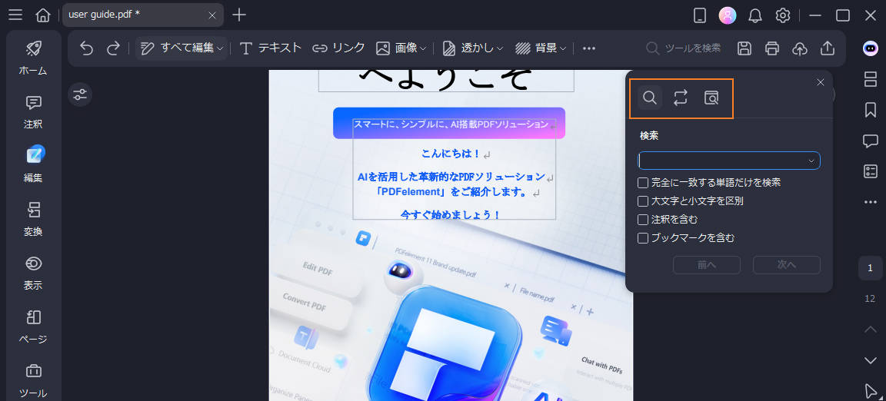Image resolution: width=886 pixels, height=401 pixels.
Task: Enable 注釈を含む checkbox
Action: coord(642,220)
